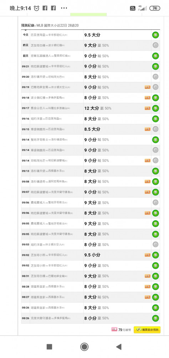169x358 pixels.
Task: Tap the three-dots overflow in status bar
Action: pyautogui.click(x=64, y=8)
